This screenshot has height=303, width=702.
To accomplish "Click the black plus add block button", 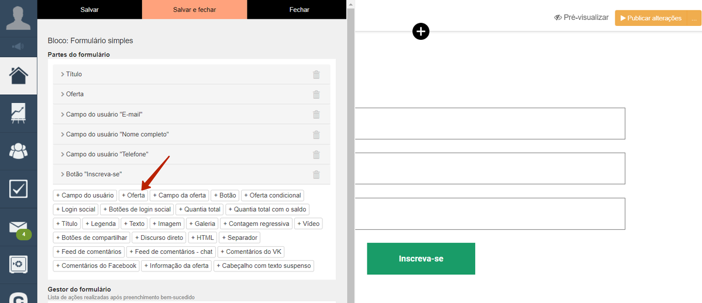I will 421,32.
